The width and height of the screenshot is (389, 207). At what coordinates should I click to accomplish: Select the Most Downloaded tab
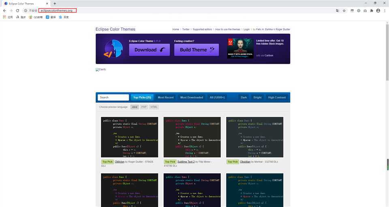pyautogui.click(x=192, y=97)
